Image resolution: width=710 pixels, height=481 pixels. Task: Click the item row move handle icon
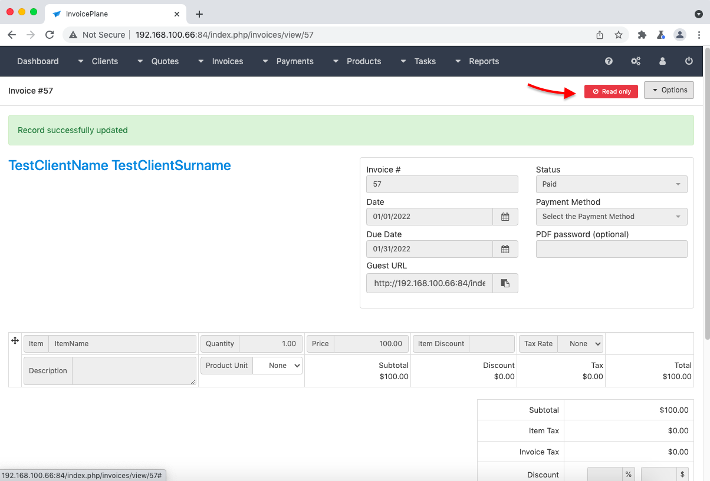[x=15, y=341]
